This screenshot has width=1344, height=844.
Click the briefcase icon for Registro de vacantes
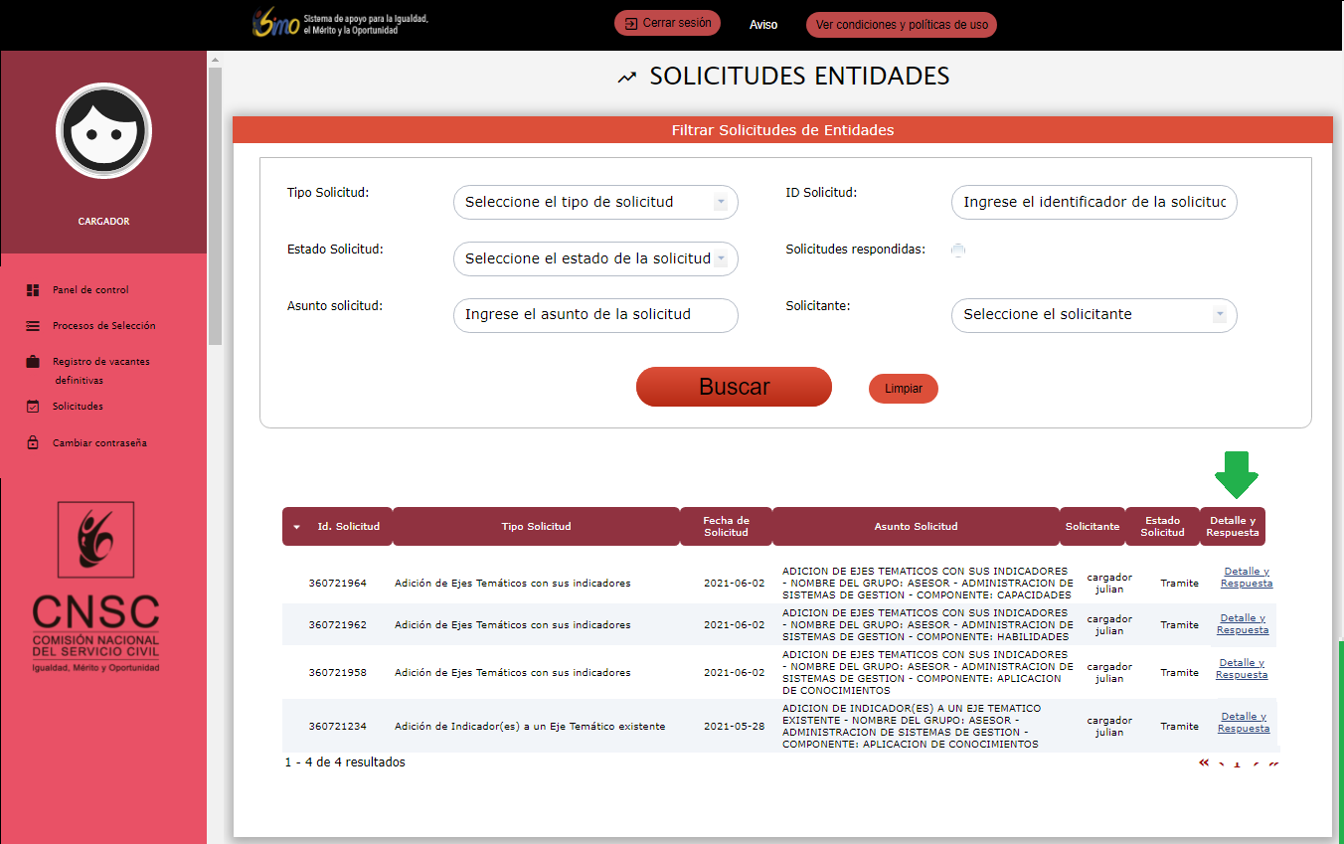[33, 362]
